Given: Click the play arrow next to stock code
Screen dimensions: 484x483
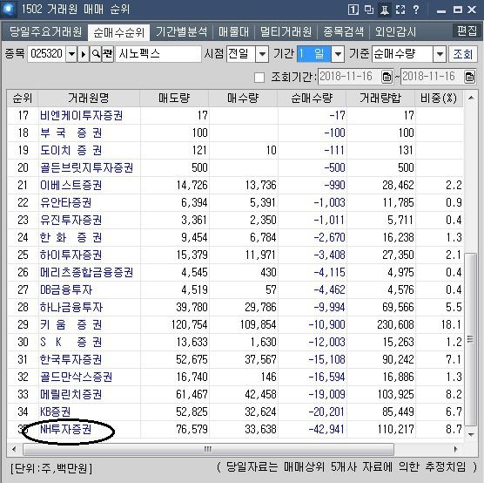Looking at the screenshot, I should tap(84, 54).
